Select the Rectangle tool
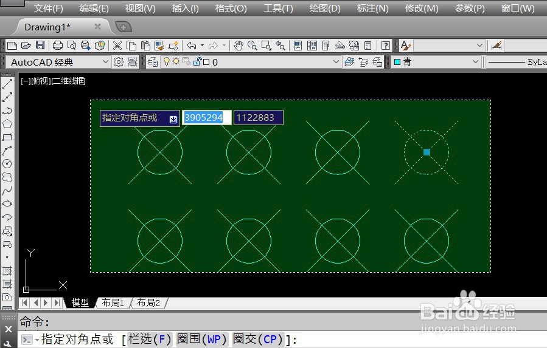This screenshot has height=348, width=547. (7, 137)
